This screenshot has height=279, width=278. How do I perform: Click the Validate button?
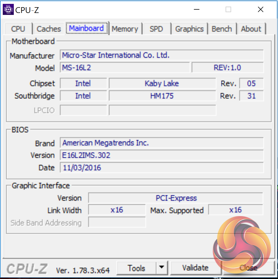(x=195, y=268)
